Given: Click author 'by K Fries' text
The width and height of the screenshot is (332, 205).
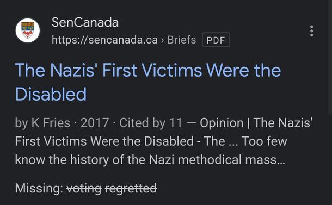Looking at the screenshot, I should pyautogui.click(x=42, y=123).
